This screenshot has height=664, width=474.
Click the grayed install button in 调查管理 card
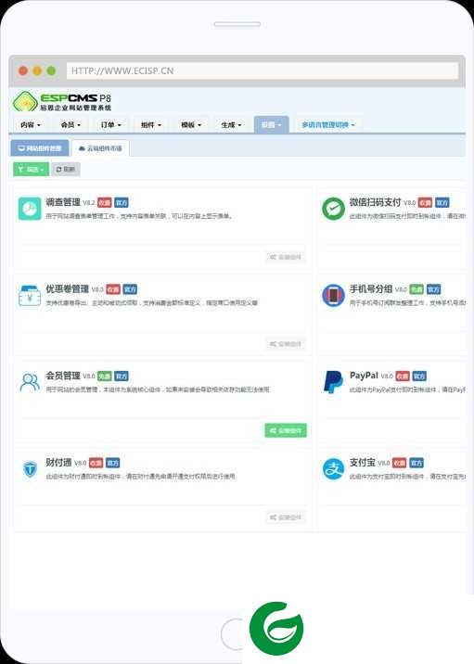coord(286,257)
